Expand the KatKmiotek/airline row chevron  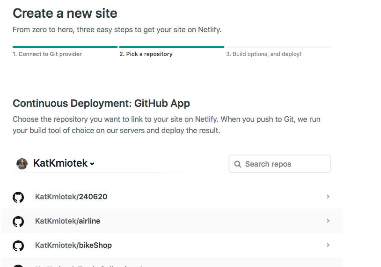point(328,221)
